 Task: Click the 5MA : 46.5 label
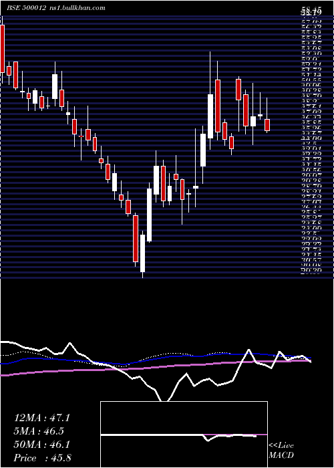tap(39, 431)
